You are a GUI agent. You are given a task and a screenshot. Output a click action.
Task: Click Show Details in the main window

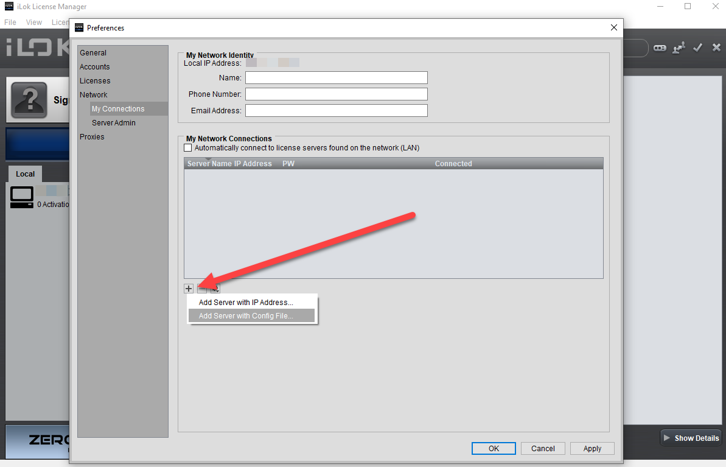690,438
